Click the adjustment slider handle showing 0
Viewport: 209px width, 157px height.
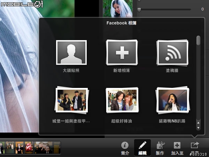[139, 10]
